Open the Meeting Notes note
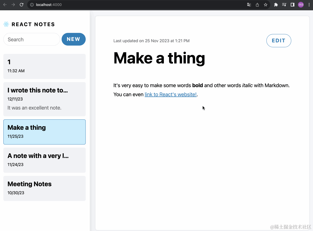Screen dimensions: 313x231 click(x=44, y=188)
